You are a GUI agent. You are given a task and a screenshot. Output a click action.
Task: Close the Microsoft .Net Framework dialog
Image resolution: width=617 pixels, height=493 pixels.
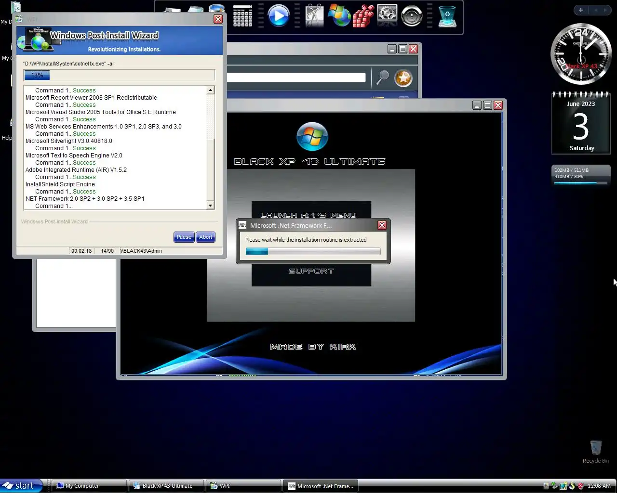pos(382,225)
